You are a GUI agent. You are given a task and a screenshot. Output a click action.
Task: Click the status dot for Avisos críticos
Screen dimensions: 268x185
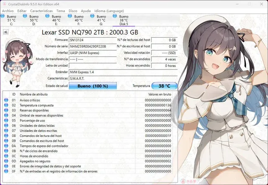point(6,100)
